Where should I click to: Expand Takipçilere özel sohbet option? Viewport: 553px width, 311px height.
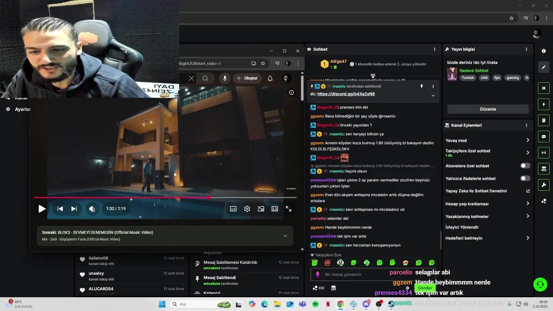(x=488, y=152)
